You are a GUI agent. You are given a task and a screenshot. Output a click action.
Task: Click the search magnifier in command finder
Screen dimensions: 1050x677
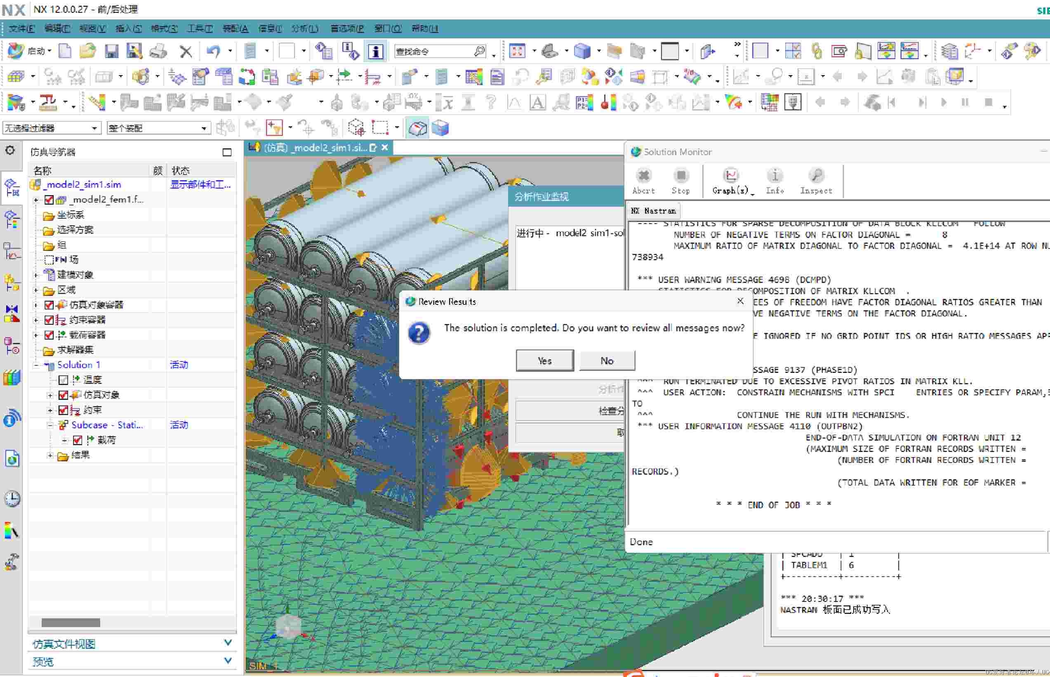[479, 51]
